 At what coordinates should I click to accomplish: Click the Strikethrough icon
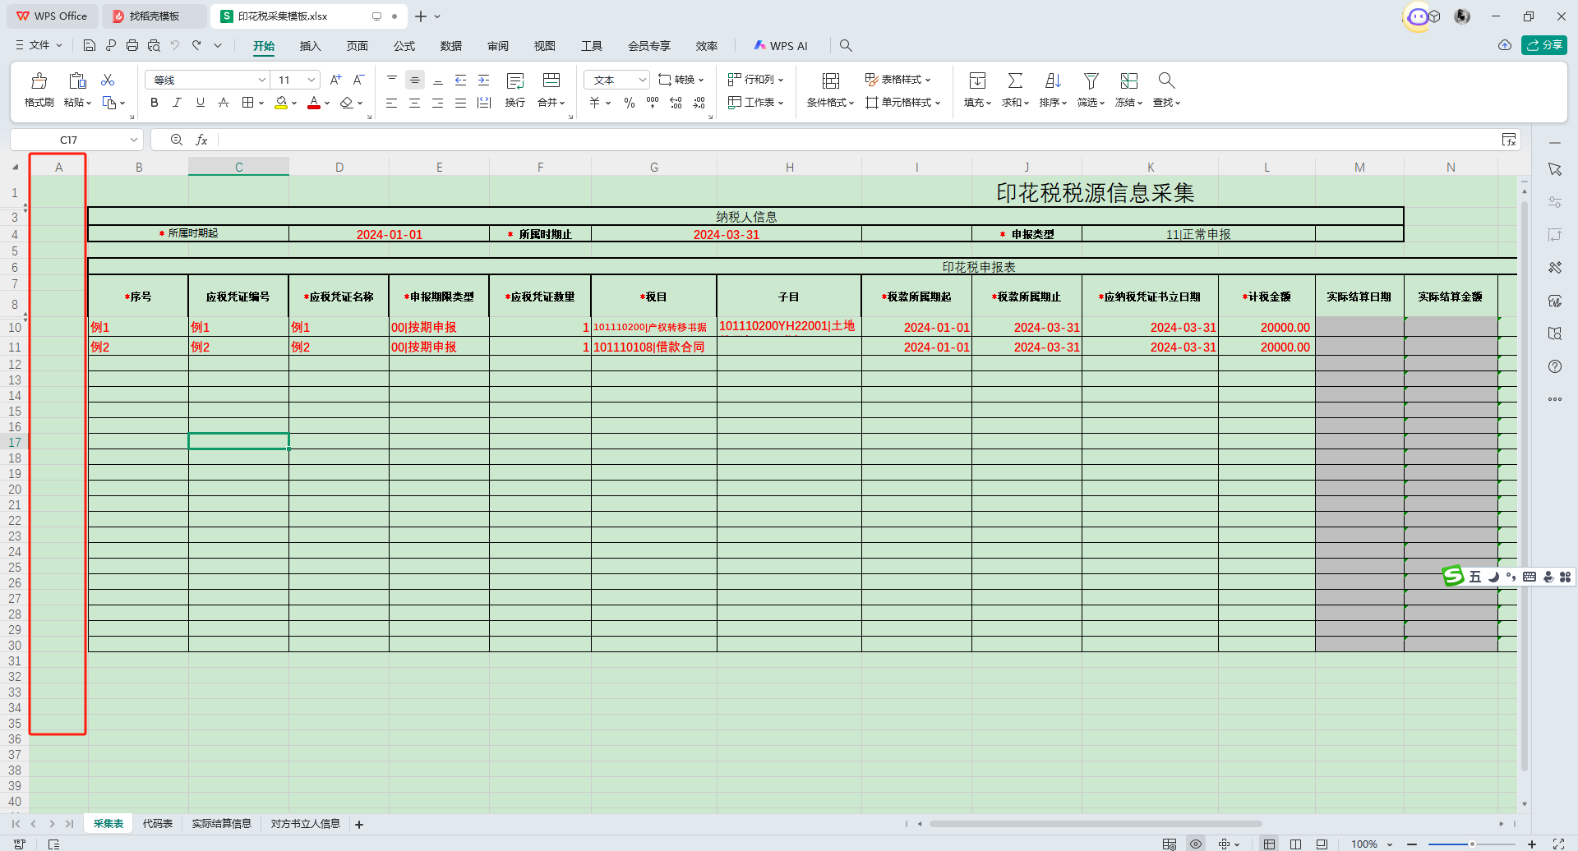click(224, 103)
